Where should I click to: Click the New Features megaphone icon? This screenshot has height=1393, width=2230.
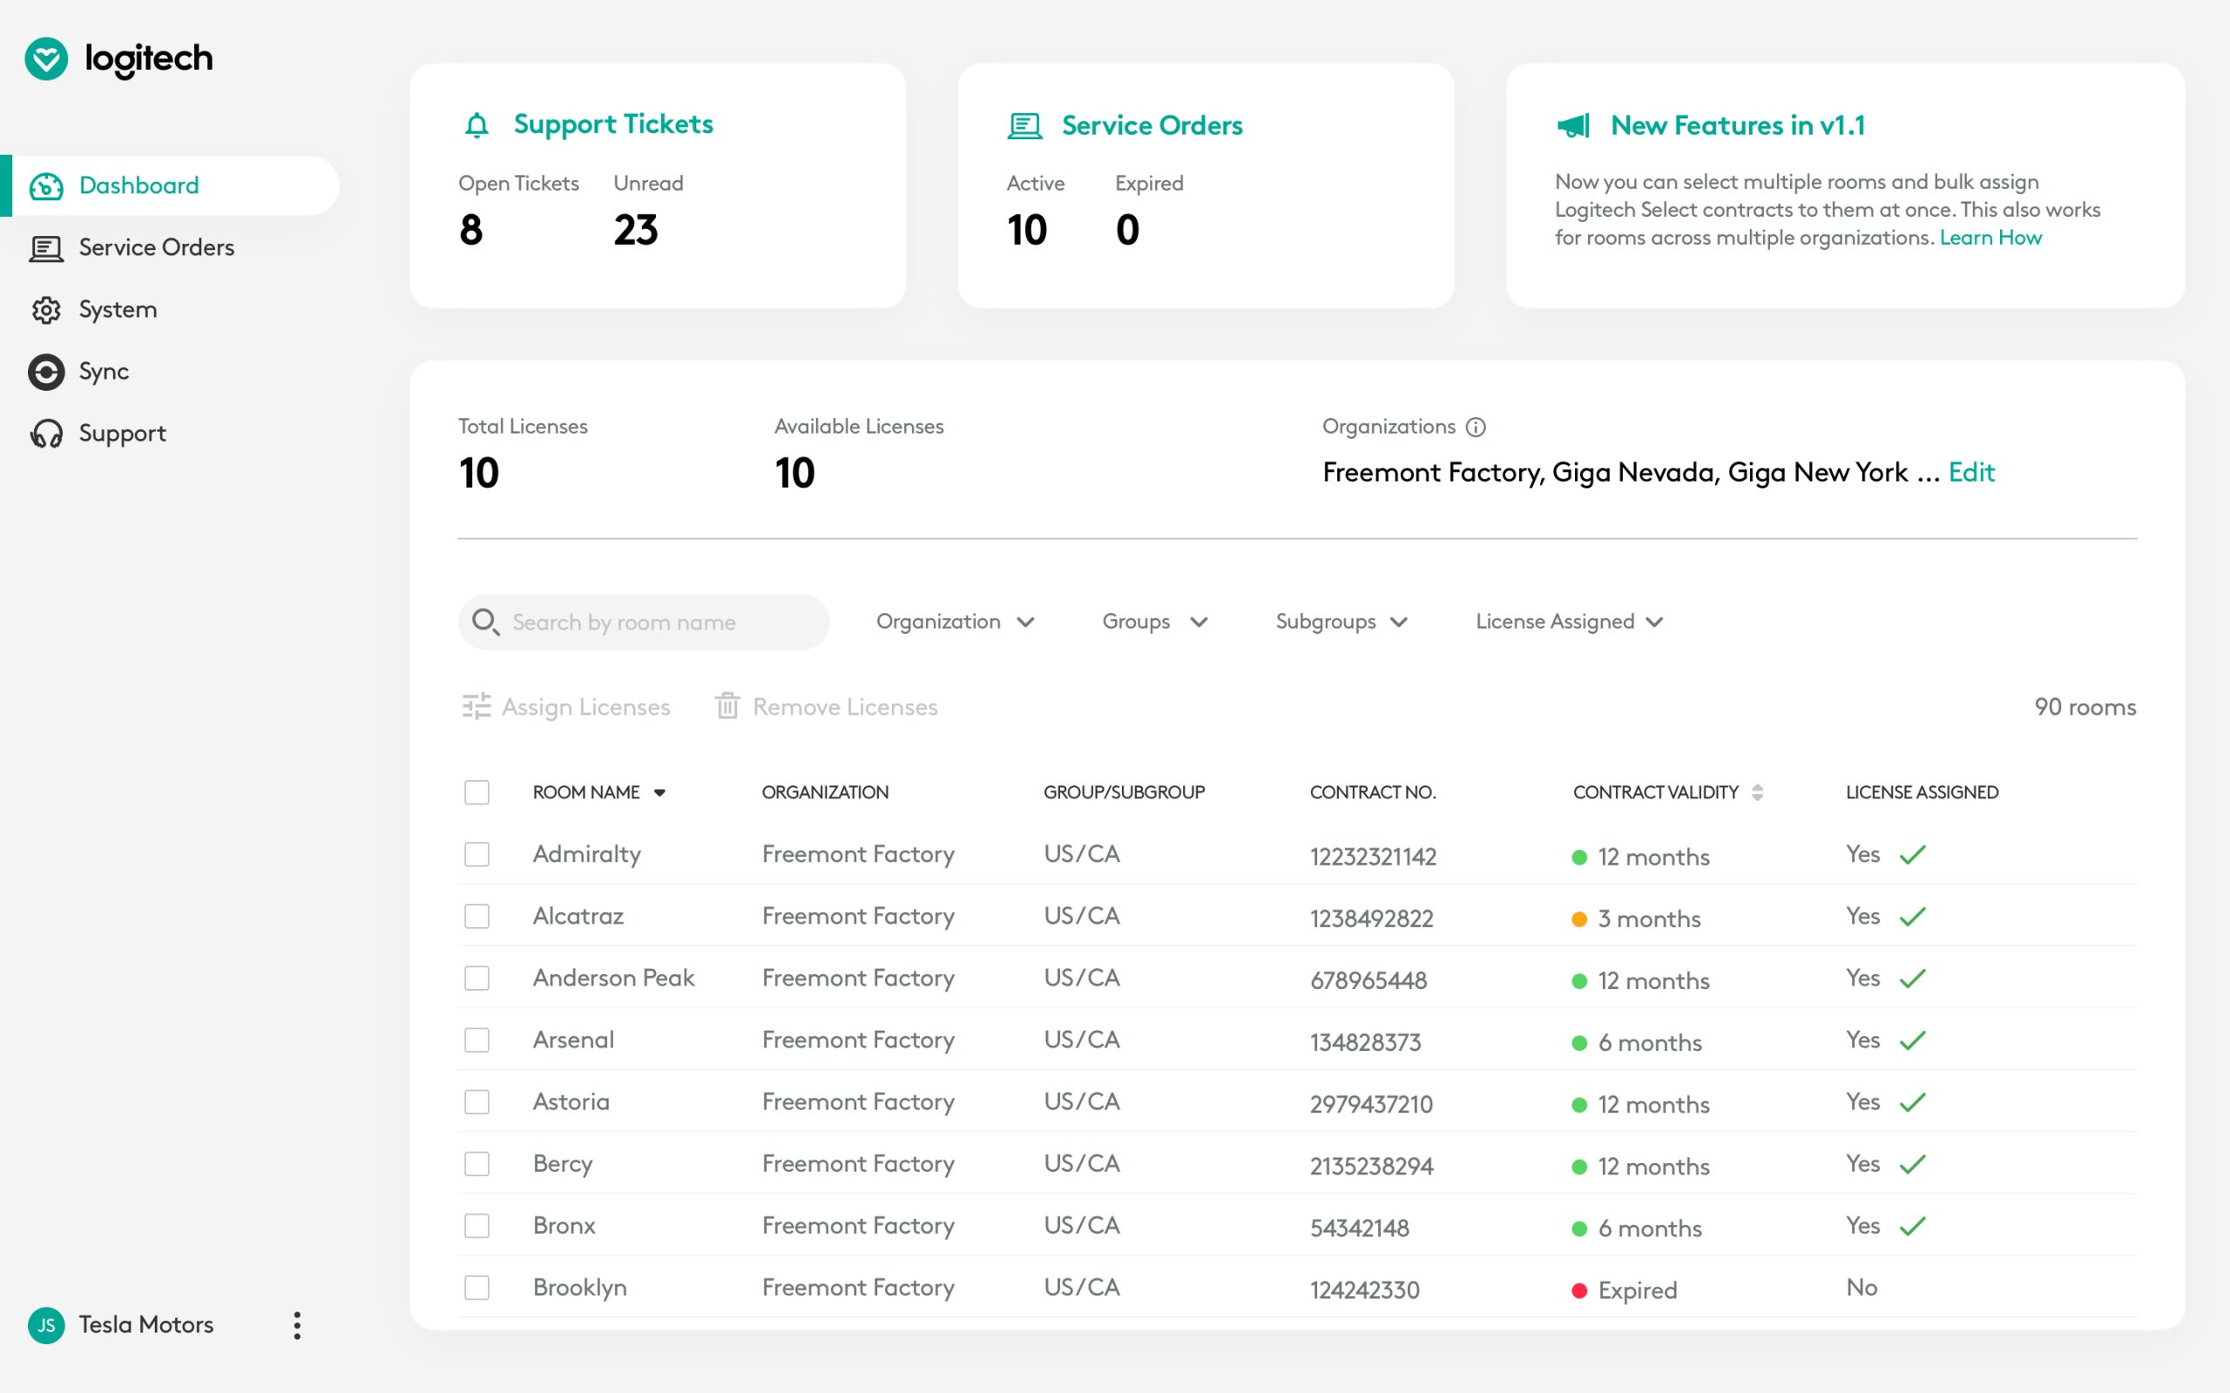click(x=1573, y=126)
